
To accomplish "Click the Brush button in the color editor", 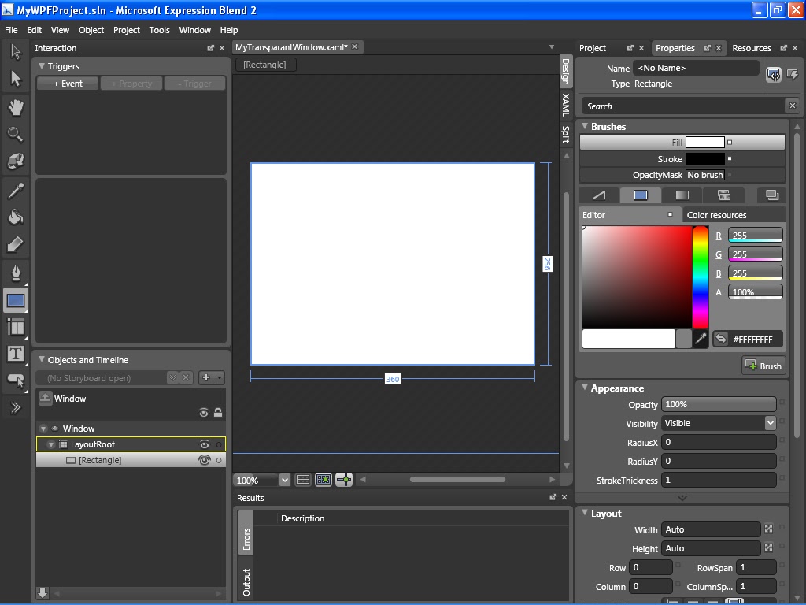I will [x=763, y=365].
